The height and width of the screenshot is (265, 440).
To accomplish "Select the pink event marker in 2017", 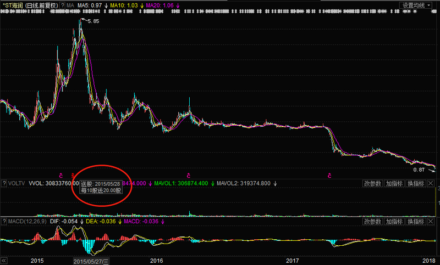I will pos(329,176).
